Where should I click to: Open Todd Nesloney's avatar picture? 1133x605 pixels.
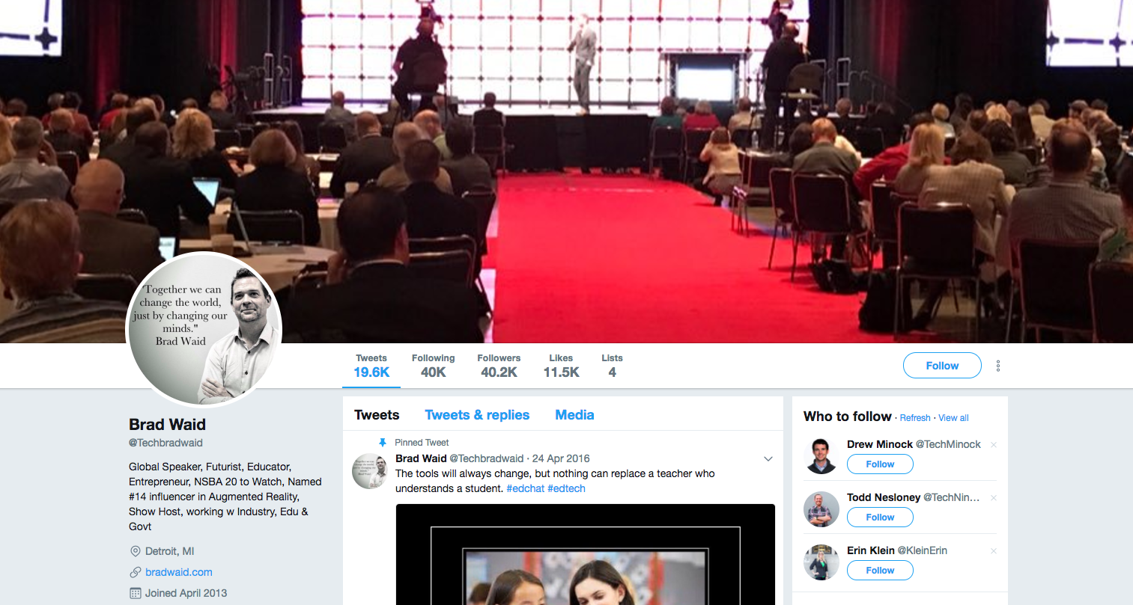click(x=821, y=509)
